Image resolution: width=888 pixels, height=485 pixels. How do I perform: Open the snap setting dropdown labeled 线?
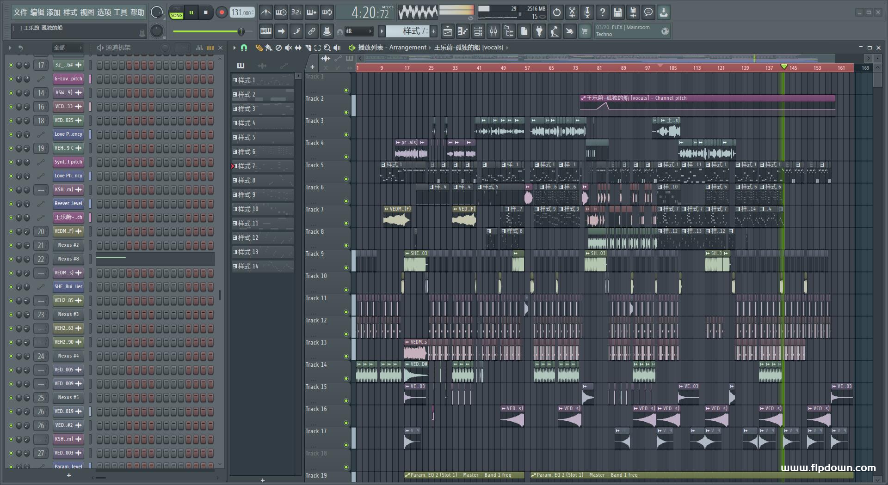click(x=358, y=31)
